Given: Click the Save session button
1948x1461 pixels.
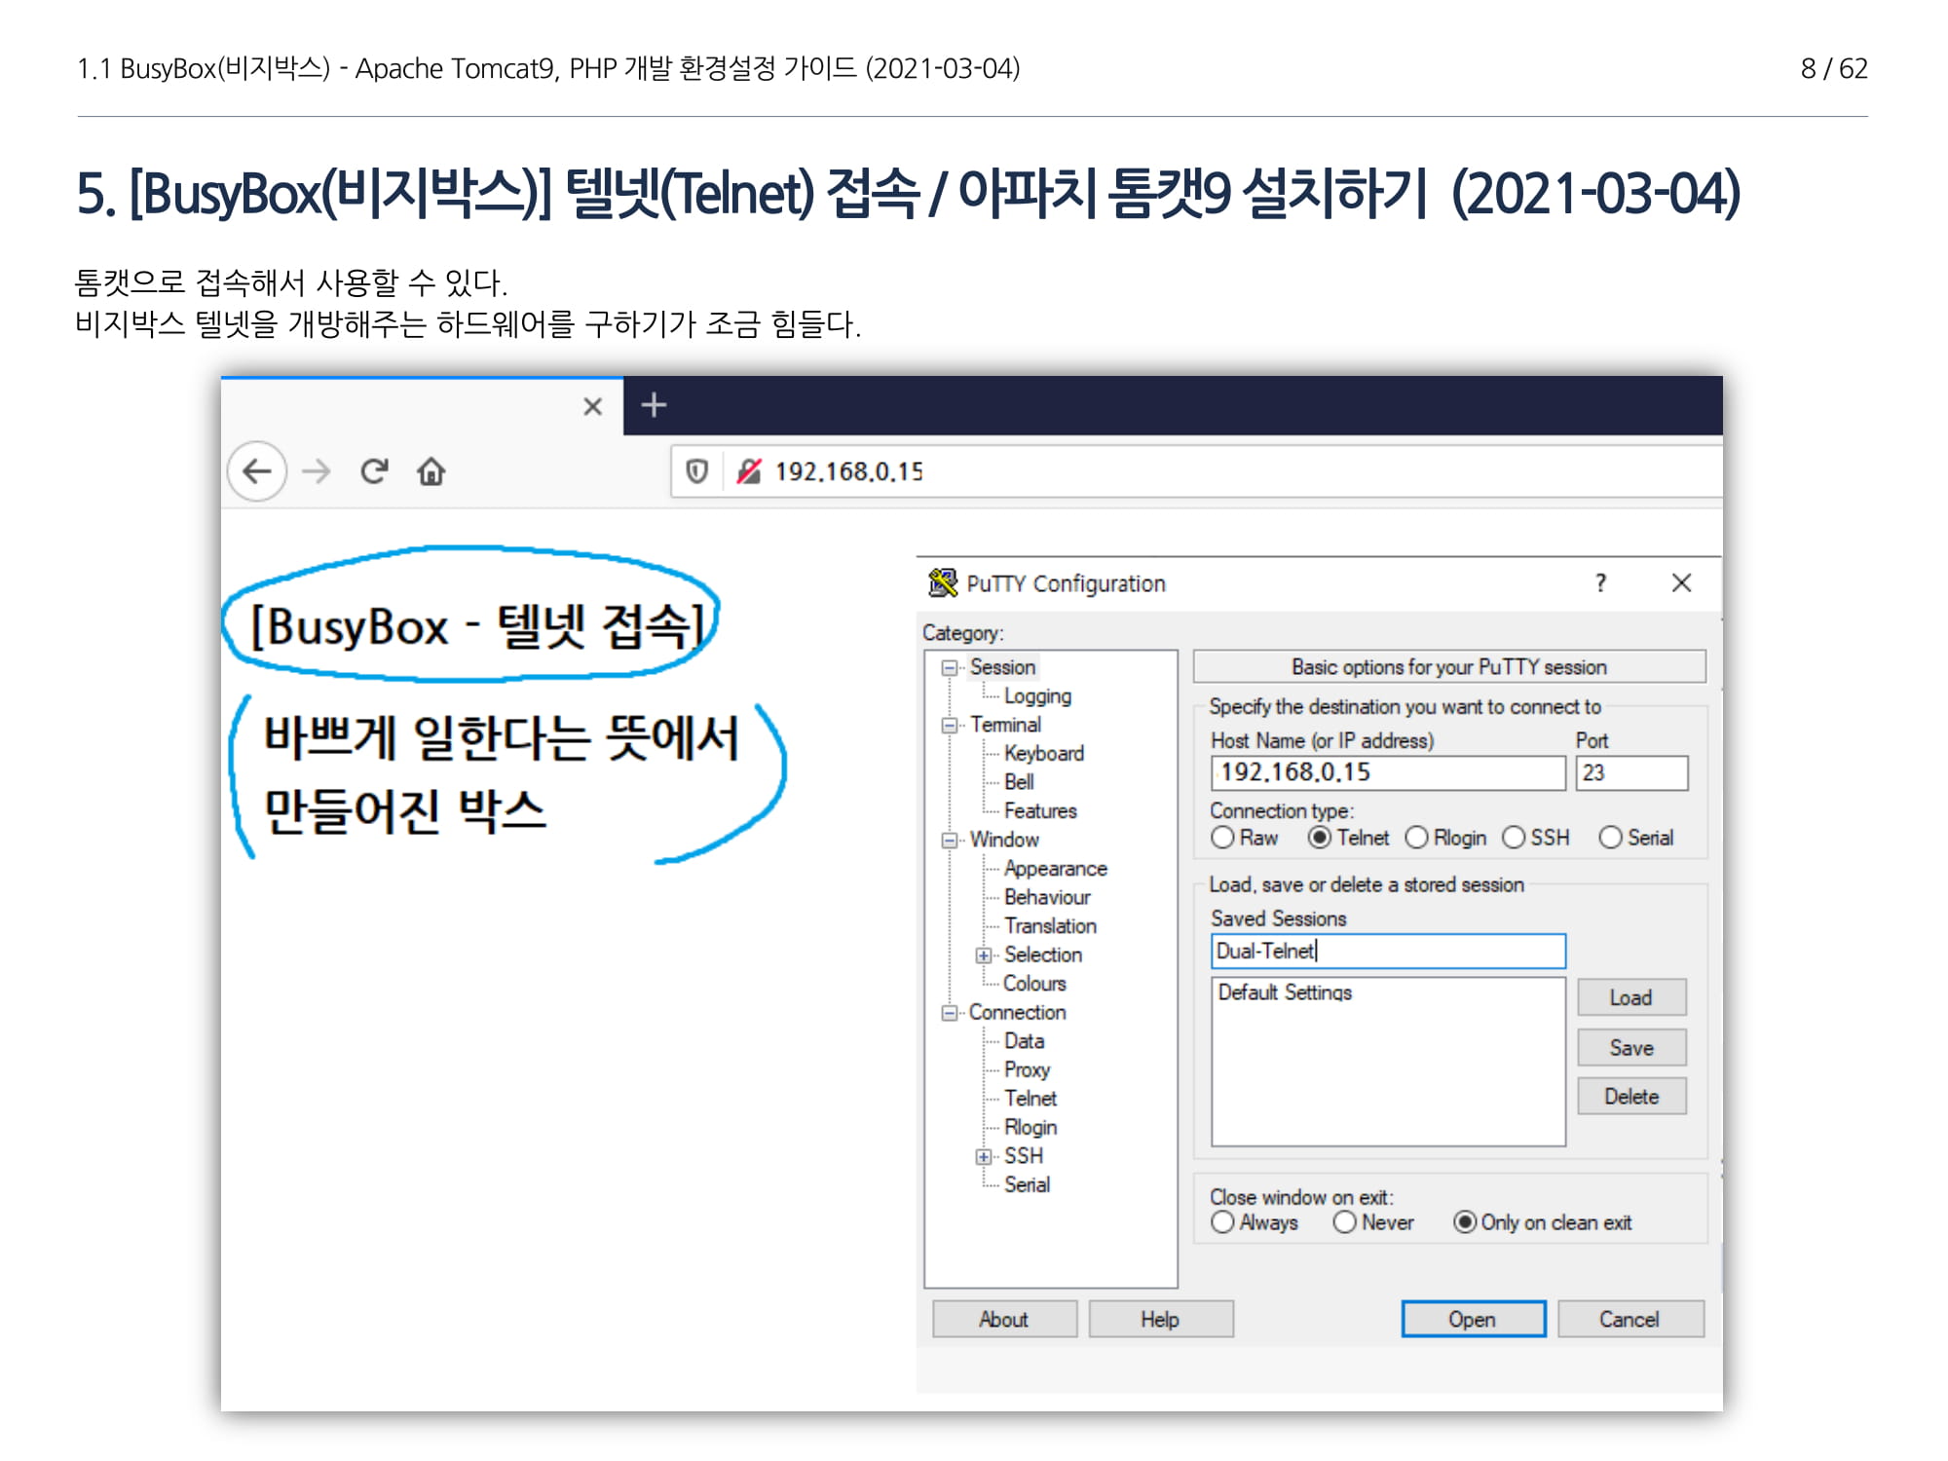Looking at the screenshot, I should coord(1631,1048).
